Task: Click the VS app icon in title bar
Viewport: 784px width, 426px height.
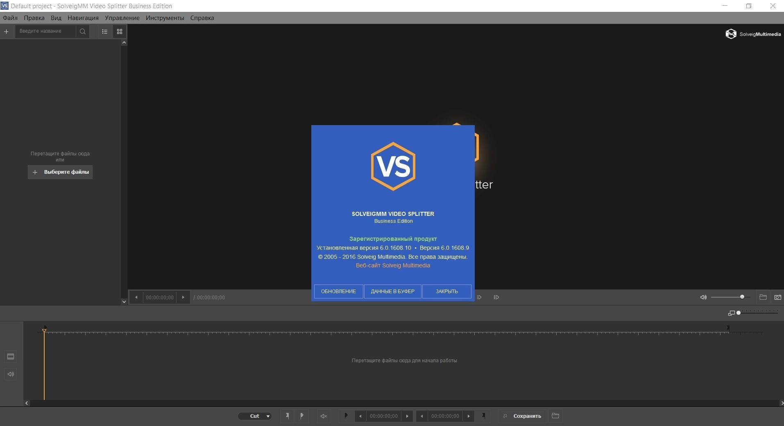Action: click(x=5, y=6)
